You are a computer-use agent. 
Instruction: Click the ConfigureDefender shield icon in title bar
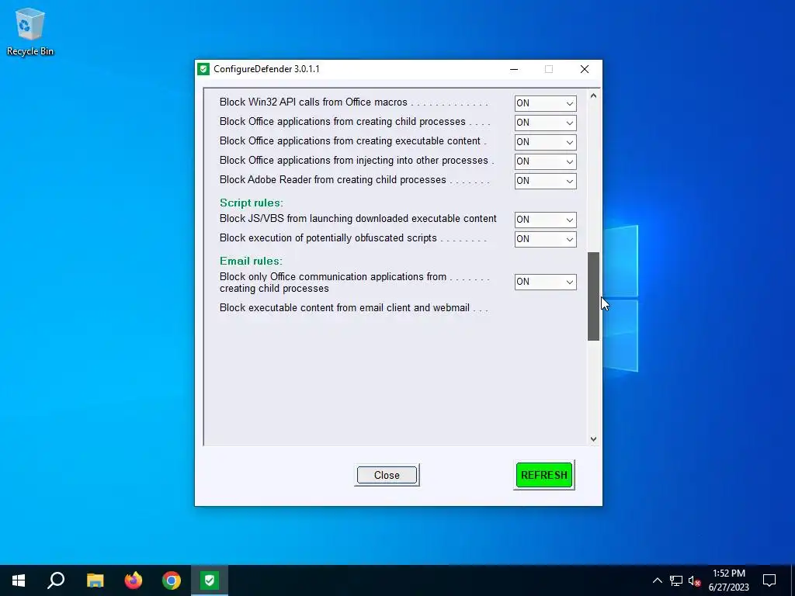(203, 69)
